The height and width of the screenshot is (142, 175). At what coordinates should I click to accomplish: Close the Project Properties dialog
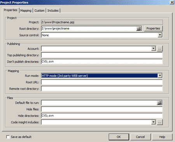(172, 2)
